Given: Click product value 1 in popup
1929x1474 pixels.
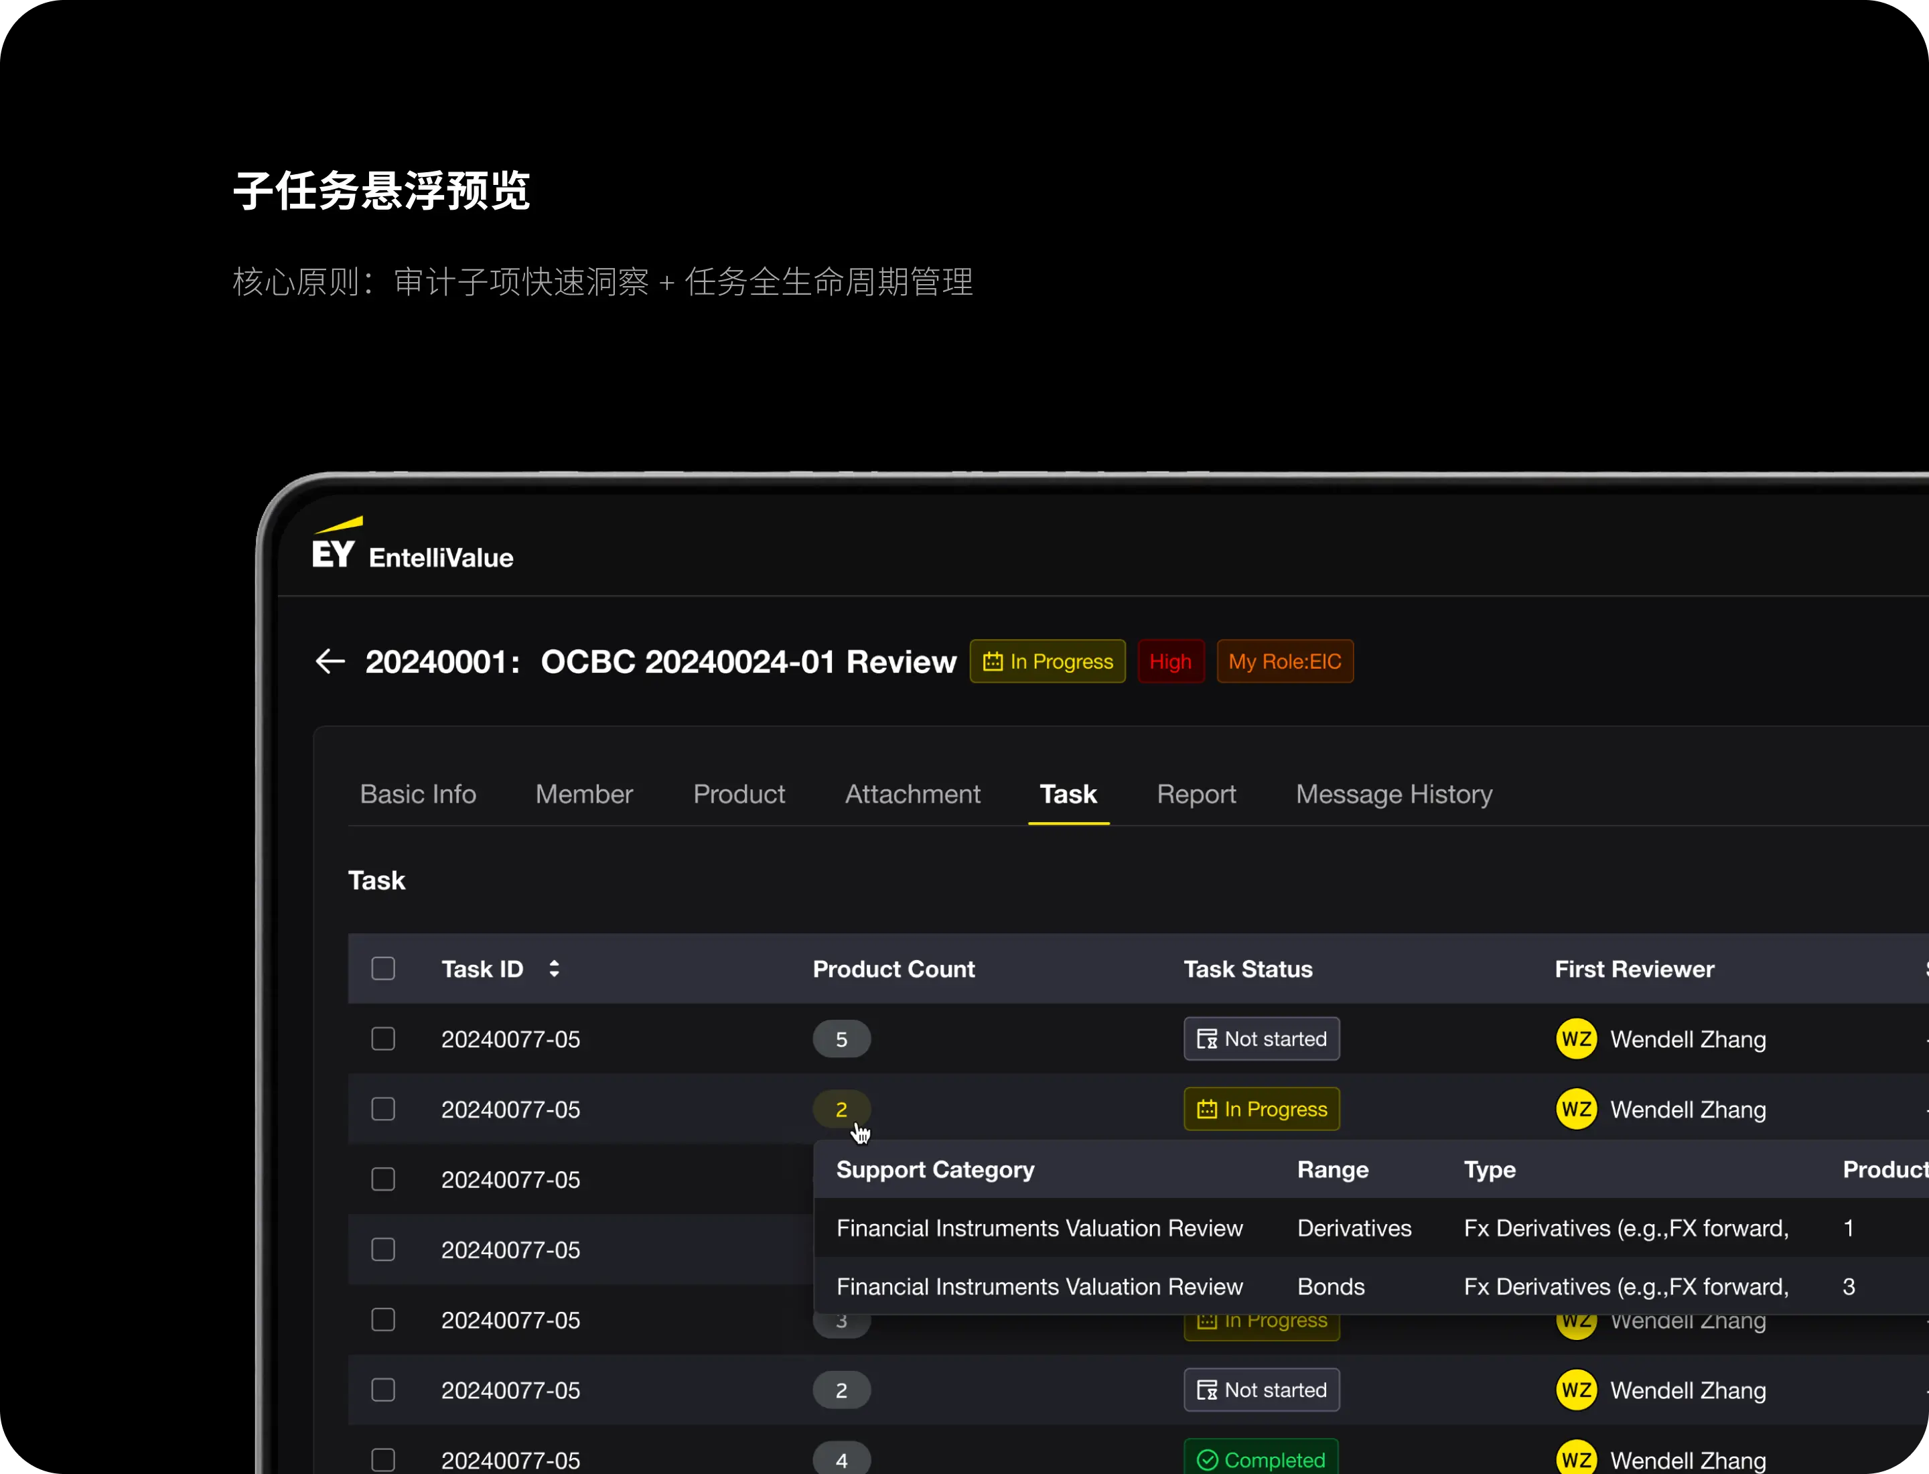Looking at the screenshot, I should click(1849, 1227).
